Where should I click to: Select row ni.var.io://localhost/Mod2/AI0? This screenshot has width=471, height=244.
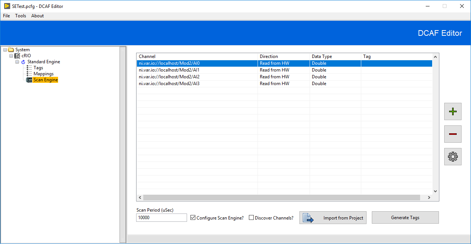click(x=284, y=63)
